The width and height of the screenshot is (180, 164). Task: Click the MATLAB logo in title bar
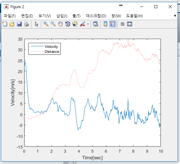coord(6,7)
